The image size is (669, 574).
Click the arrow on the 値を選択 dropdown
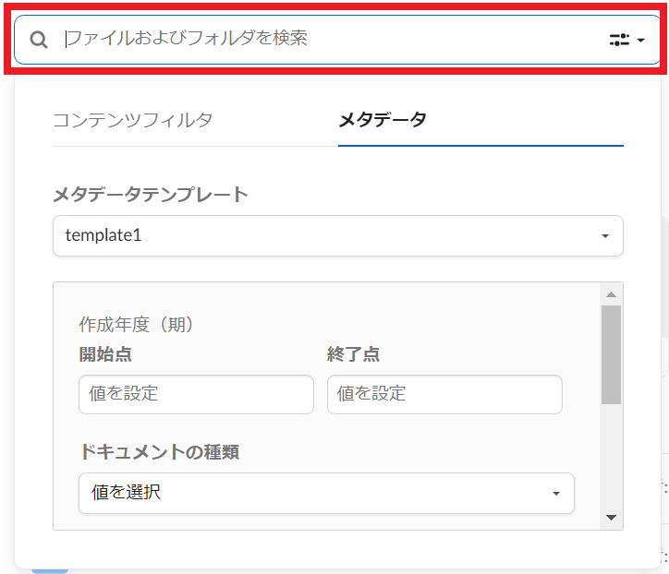556,494
